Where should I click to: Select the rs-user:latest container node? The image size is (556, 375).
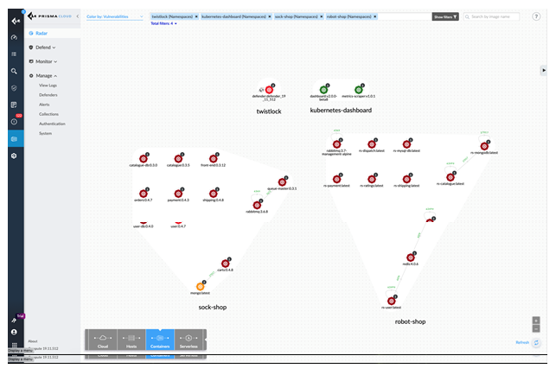click(x=393, y=300)
